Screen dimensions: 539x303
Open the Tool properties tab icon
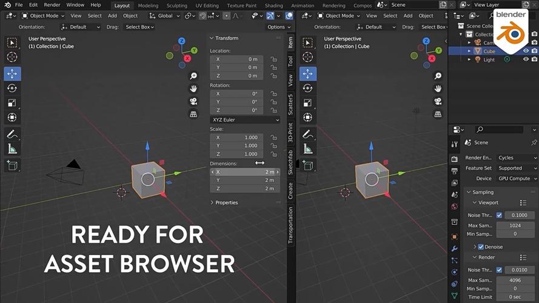455,145
